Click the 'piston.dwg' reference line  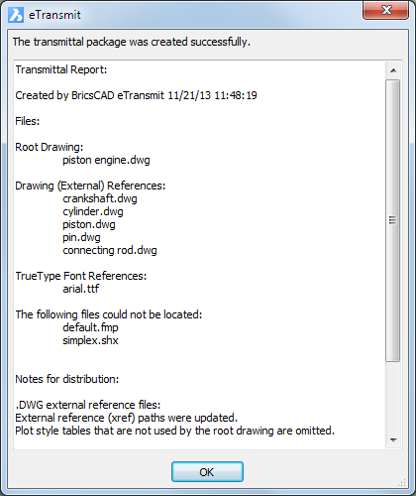point(89,224)
